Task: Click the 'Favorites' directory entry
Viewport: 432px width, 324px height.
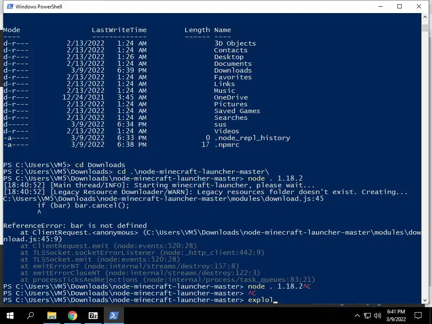Action: 233,77
